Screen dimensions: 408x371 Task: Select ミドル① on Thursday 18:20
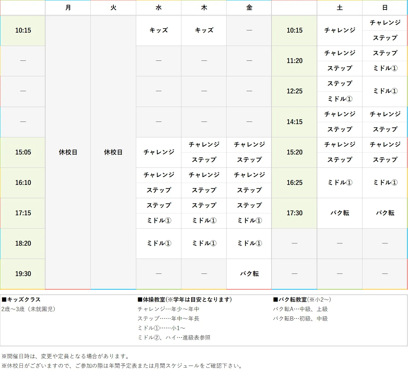point(204,243)
